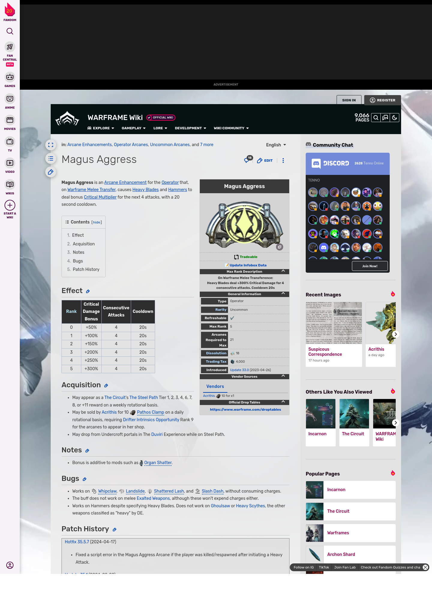Click the Sign In button
Screen dimensions: 432x600
point(349,100)
